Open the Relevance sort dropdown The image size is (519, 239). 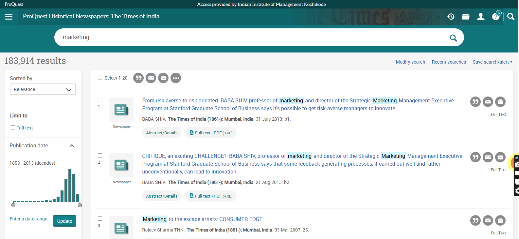coord(43,89)
